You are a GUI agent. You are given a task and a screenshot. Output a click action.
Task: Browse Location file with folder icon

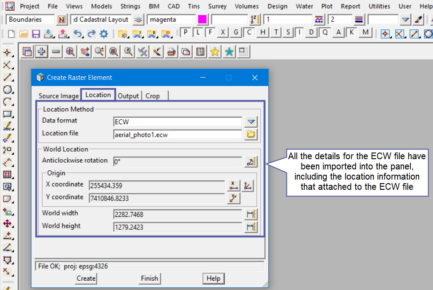point(251,134)
